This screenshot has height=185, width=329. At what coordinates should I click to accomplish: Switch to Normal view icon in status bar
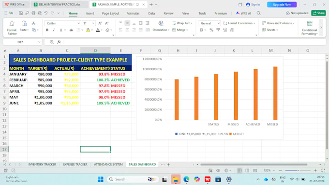pos(239,170)
